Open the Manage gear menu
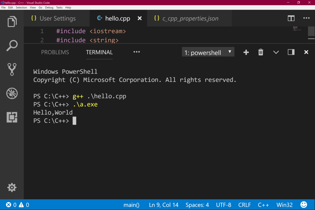 tap(12, 188)
